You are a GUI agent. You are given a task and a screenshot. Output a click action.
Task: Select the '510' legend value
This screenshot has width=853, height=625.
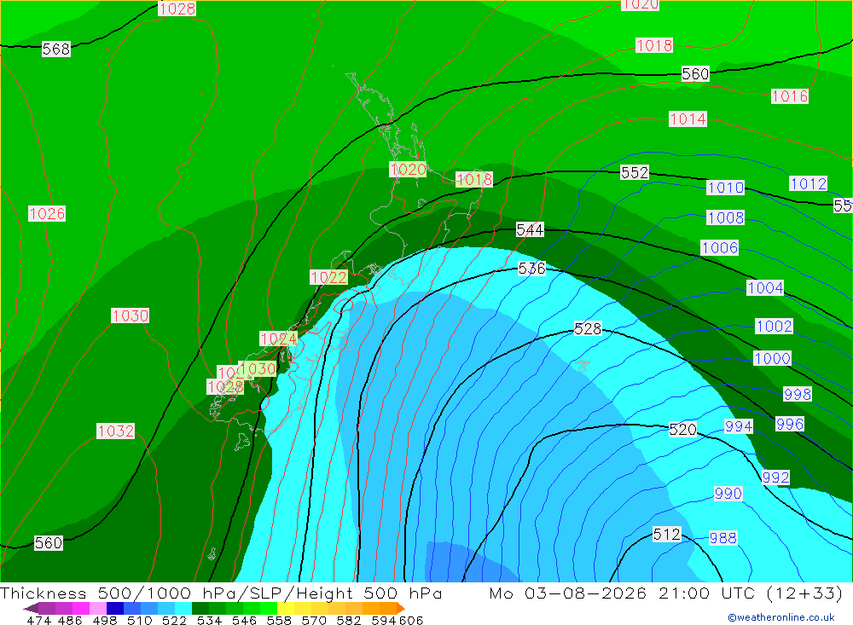coord(139,620)
